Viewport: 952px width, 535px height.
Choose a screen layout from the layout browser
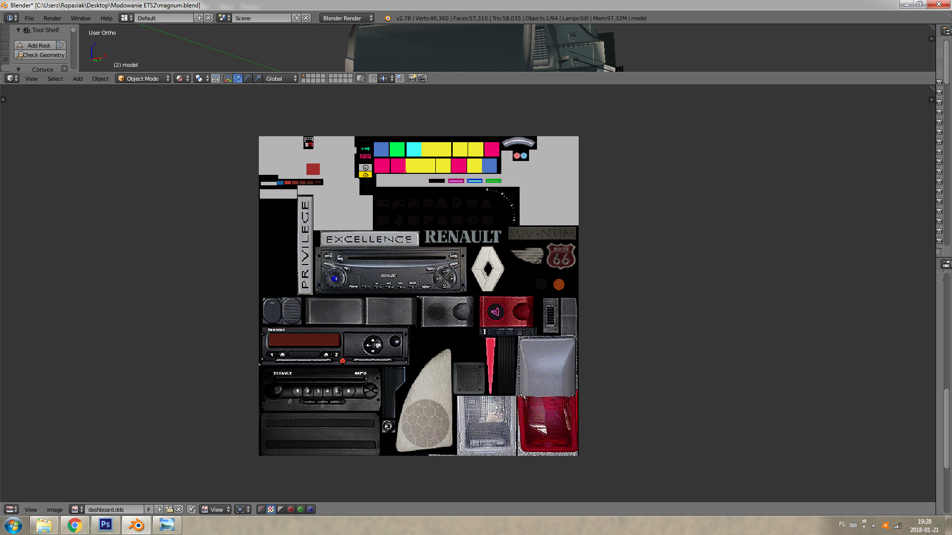click(126, 18)
